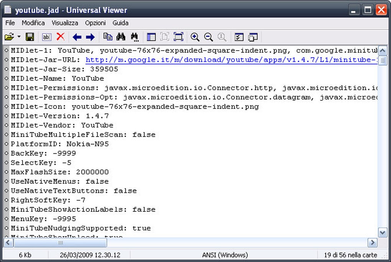Click the 'ANSI (Windows)' encoding status entry

point(225,255)
